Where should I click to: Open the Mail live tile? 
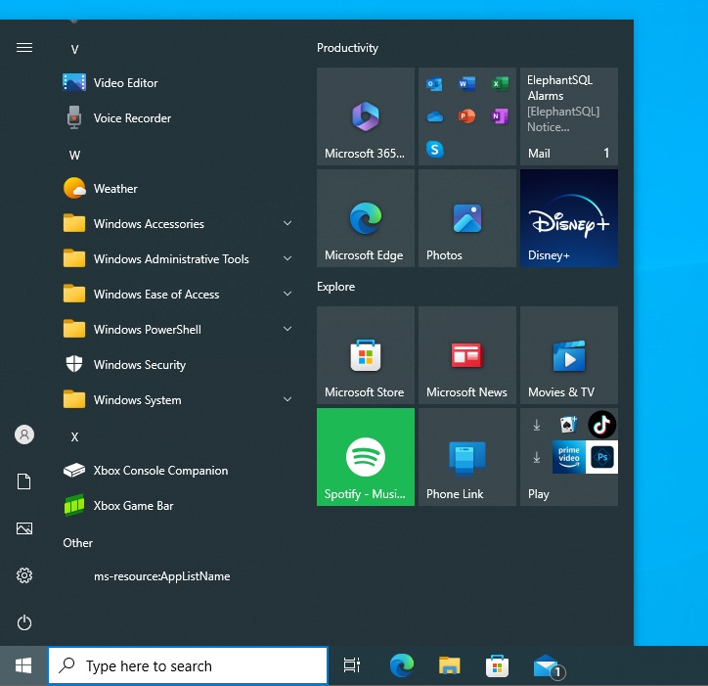(569, 116)
